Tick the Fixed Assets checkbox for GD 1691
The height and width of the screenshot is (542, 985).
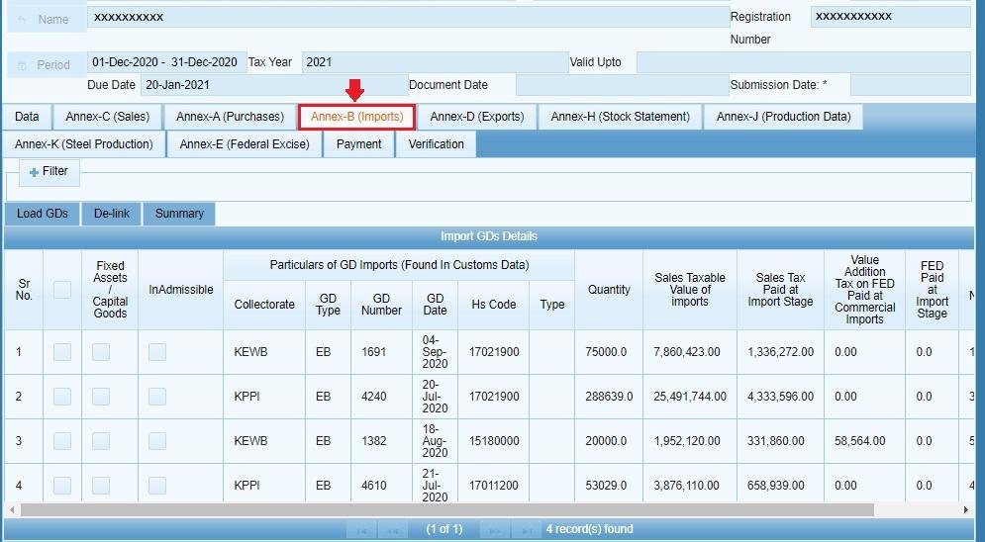pyautogui.click(x=101, y=352)
